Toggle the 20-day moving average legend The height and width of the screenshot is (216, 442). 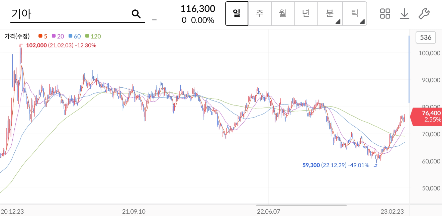tap(58, 36)
